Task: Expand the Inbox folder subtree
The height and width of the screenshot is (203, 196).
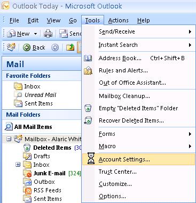Action: click(18, 165)
